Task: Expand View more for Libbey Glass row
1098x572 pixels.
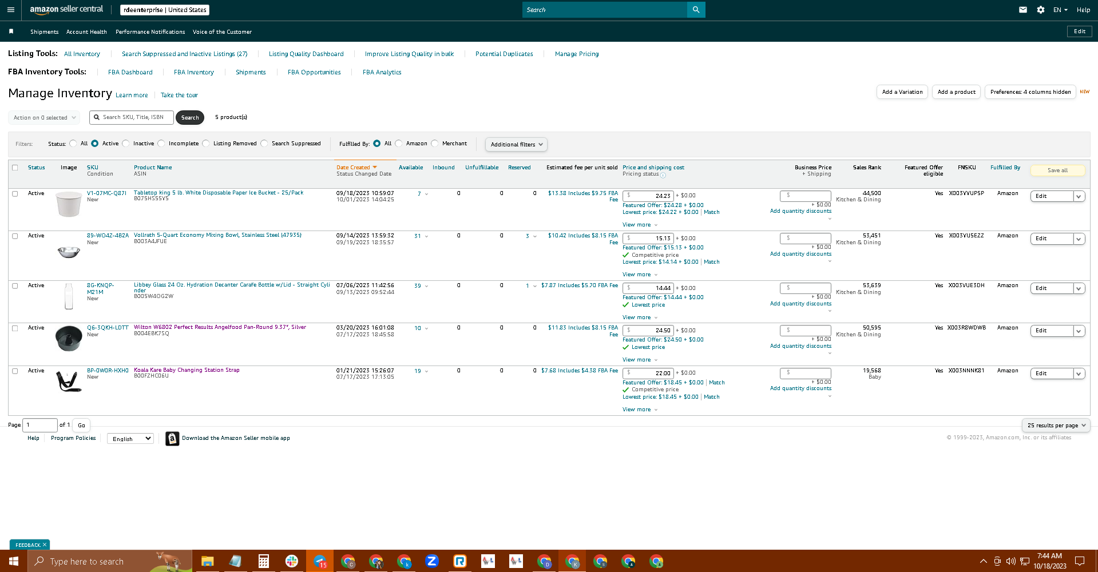Action: [x=640, y=317]
